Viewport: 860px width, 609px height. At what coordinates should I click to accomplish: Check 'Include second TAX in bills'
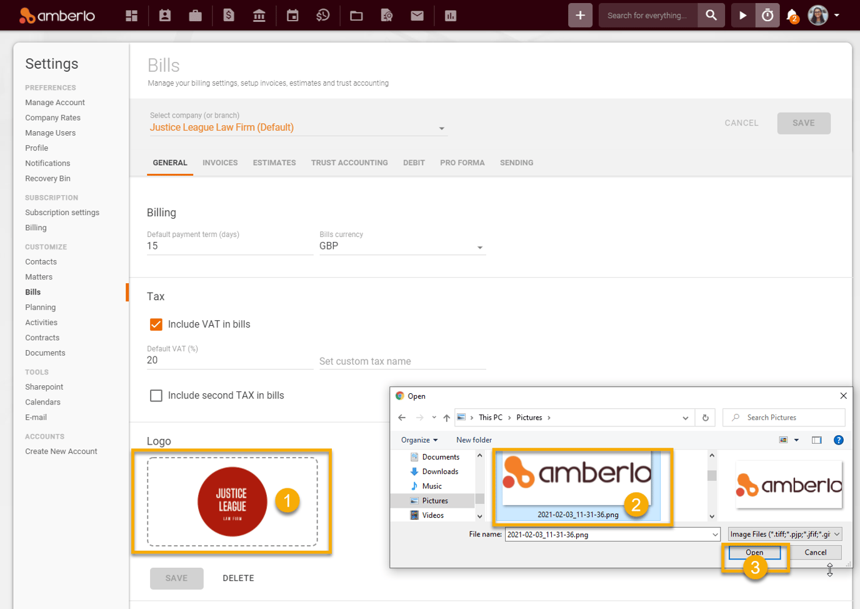click(x=156, y=395)
